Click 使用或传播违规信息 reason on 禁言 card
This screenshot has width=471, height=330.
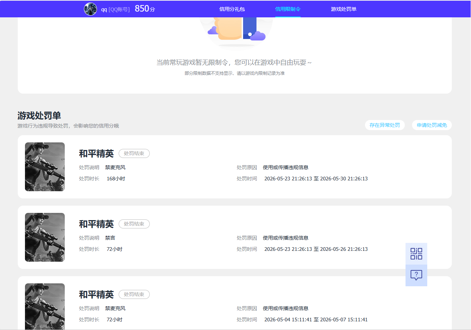coord(286,238)
